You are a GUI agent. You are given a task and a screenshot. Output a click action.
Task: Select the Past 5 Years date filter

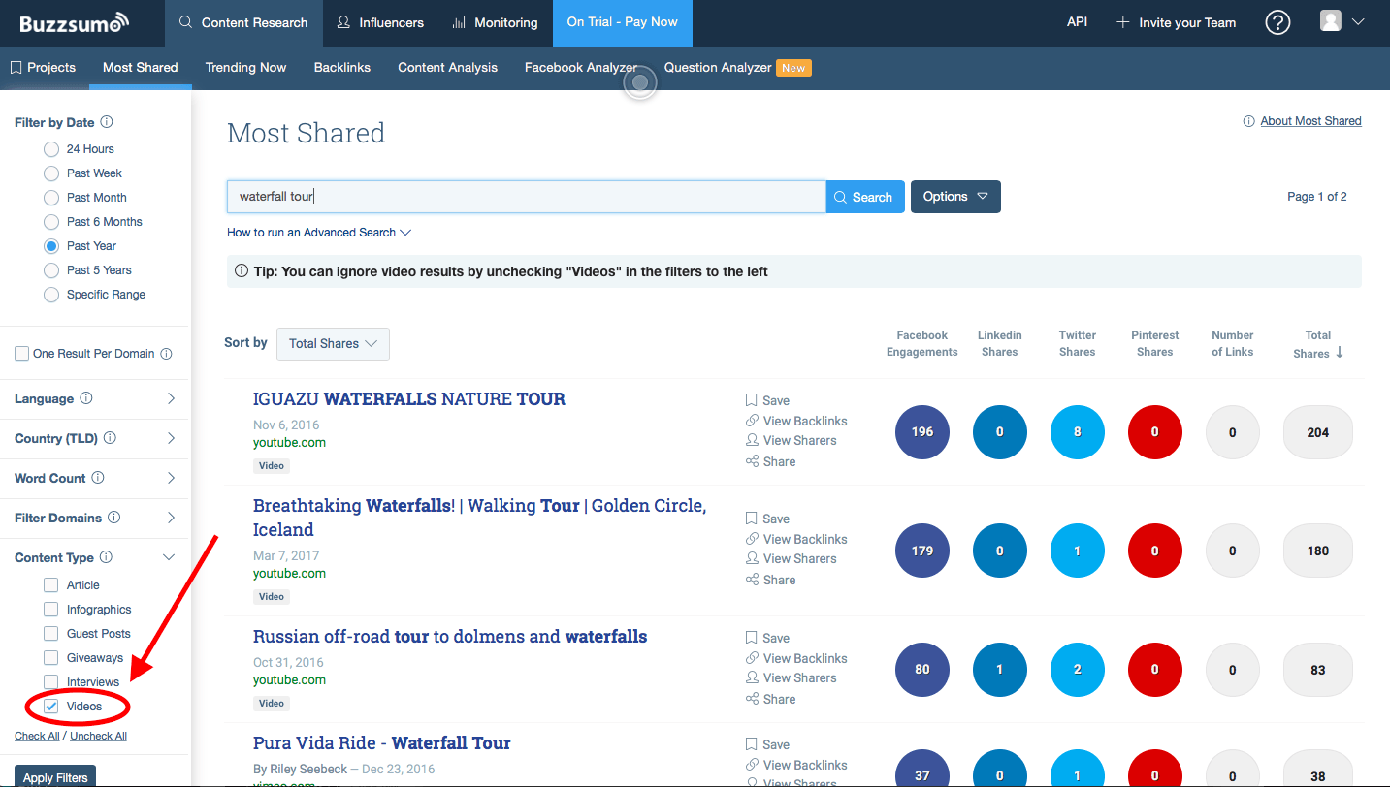[51, 270]
